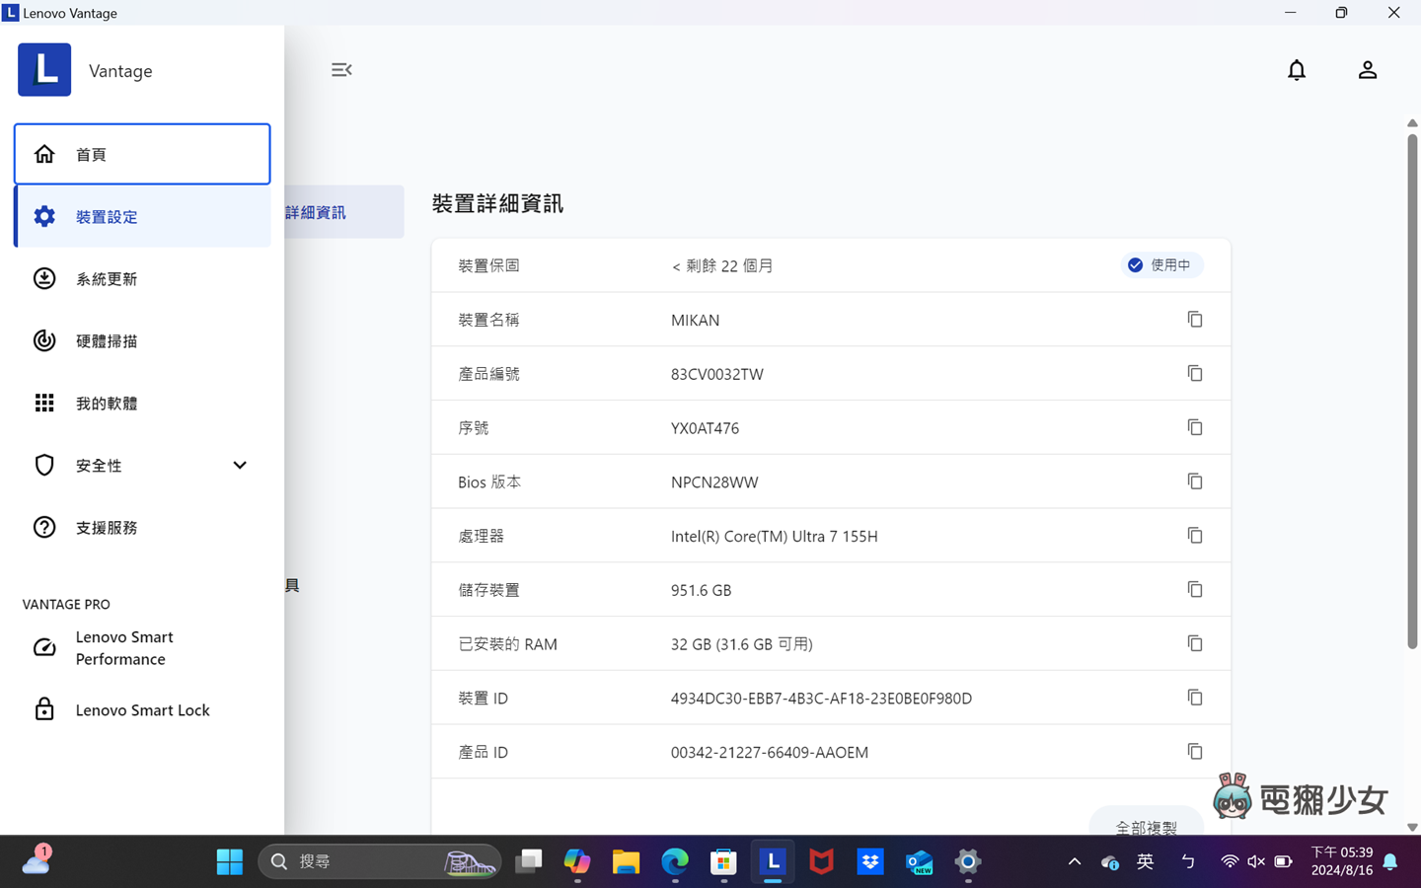Open the notifications bell in Vantage header
Image resolution: width=1421 pixels, height=888 pixels.
[1297, 70]
